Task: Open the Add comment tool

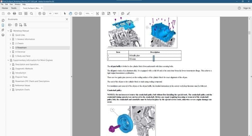Action: (x=123, y=14)
